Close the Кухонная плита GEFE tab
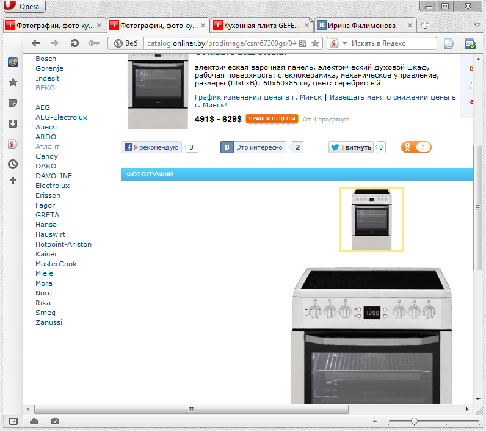This screenshot has height=431, width=486. click(x=306, y=26)
